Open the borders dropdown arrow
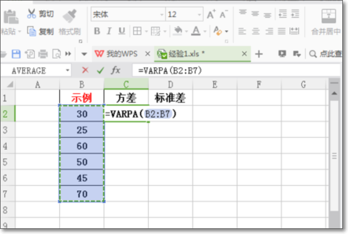Viewport: 348px width, 234px height. pos(146,31)
